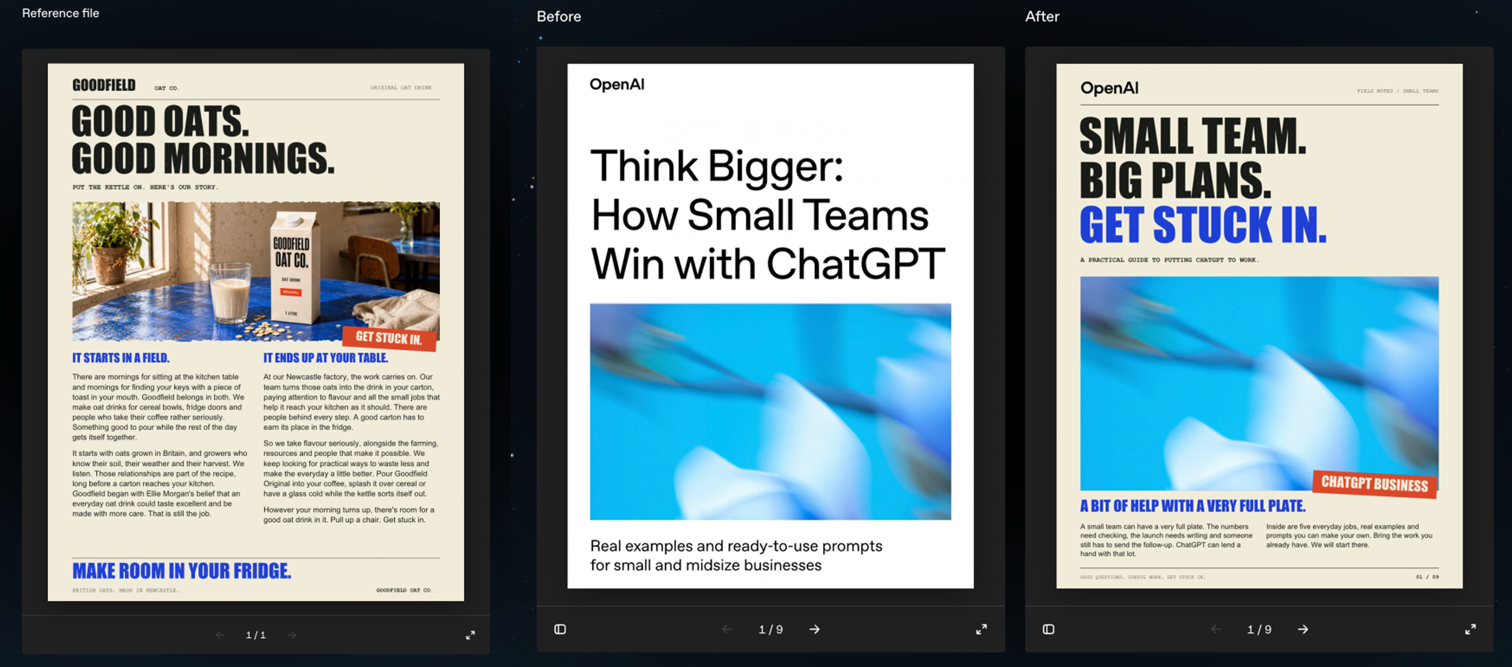This screenshot has width=1512, height=667.
Task: Click the "01 / 09" footer page number
Action: pyautogui.click(x=1427, y=576)
